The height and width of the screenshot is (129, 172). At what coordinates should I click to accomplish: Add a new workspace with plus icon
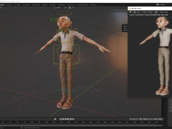(x=98, y=5)
